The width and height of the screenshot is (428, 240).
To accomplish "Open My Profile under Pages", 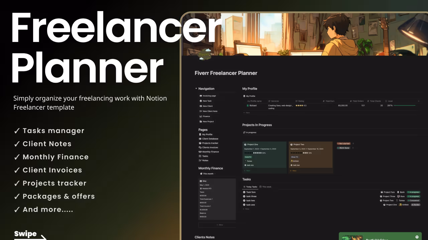I will (x=205, y=134).
